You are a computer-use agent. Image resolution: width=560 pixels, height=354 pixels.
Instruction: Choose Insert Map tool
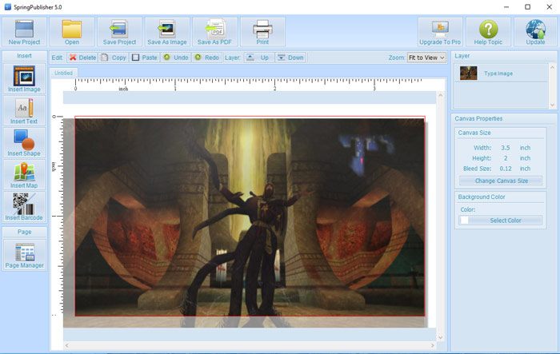click(24, 175)
